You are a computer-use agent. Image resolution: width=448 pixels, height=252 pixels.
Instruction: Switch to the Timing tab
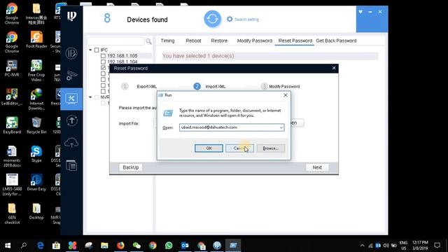(167, 41)
